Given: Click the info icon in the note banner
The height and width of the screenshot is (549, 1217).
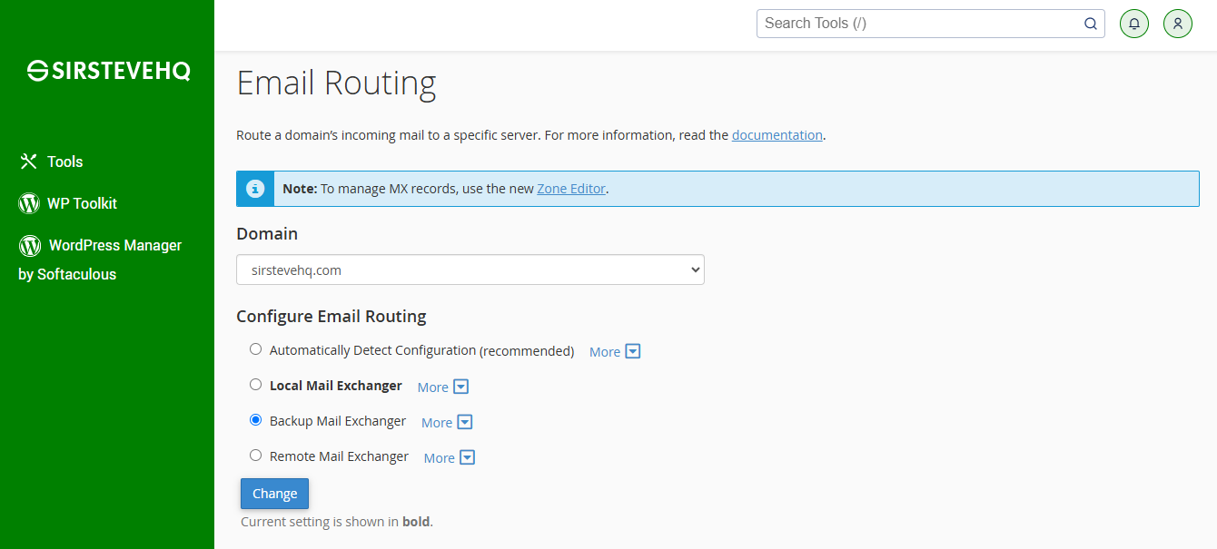Looking at the screenshot, I should pos(255,189).
